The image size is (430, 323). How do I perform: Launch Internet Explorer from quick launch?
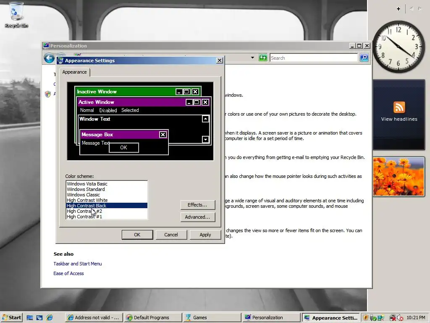coord(50,318)
